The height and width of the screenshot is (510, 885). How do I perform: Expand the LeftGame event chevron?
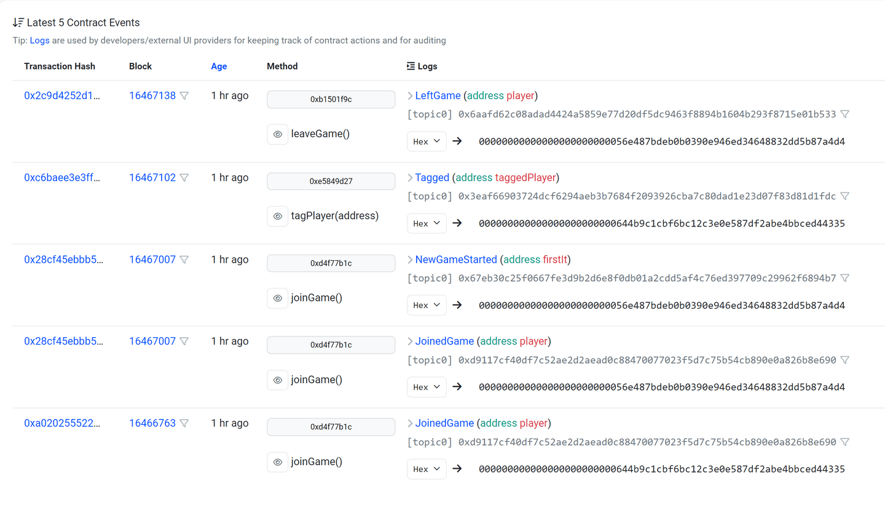pyautogui.click(x=410, y=96)
